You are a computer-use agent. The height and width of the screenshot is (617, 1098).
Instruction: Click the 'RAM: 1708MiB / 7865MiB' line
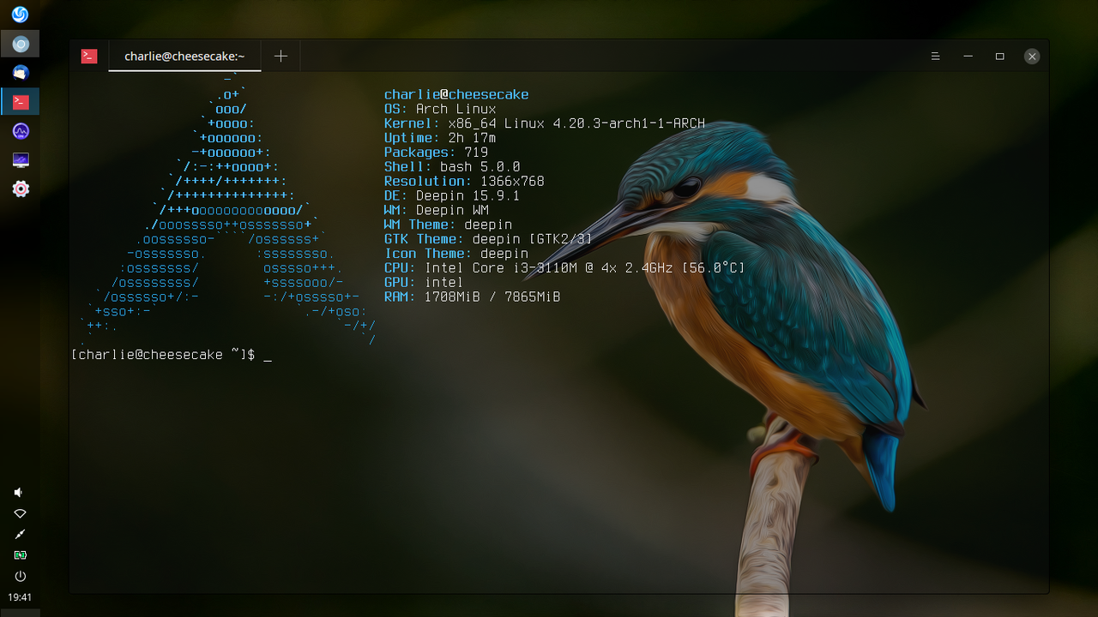[473, 297]
